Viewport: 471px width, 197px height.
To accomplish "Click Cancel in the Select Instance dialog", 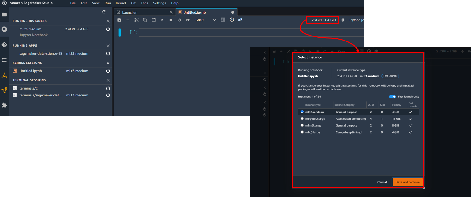I will coord(382,182).
